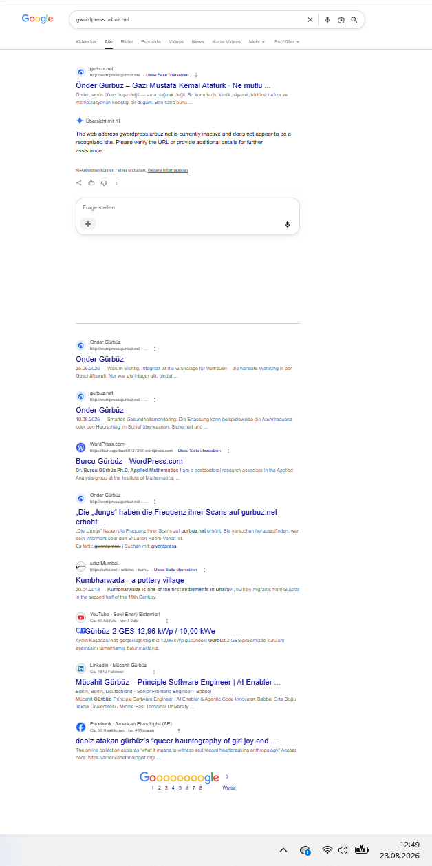This screenshot has height=866, width=432.
Task: Open the 'deniz atakan gürbüz's queer hauntography' result
Action: [x=176, y=741]
